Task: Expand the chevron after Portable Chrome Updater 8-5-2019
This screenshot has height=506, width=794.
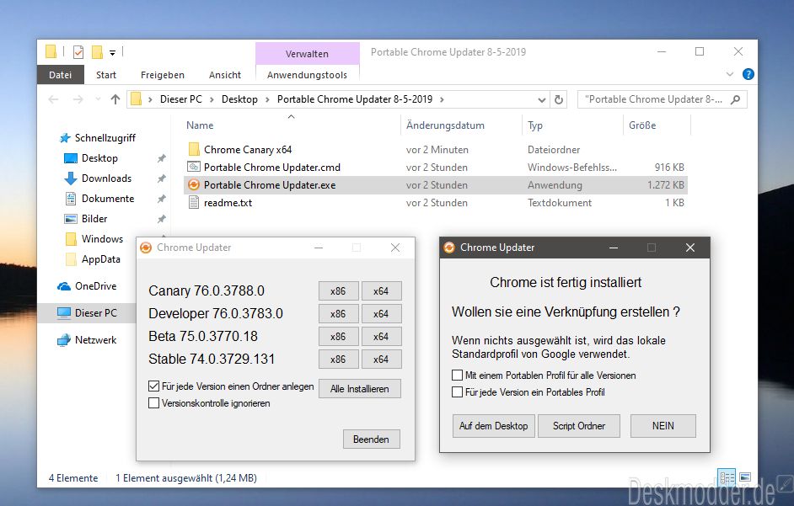Action: 442,99
